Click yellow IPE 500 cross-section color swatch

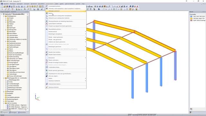pos(191,19)
